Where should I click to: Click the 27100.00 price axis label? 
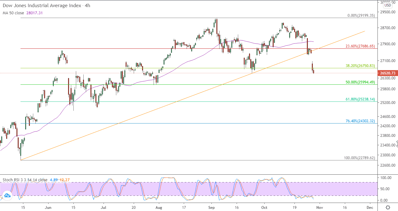pyautogui.click(x=387, y=61)
